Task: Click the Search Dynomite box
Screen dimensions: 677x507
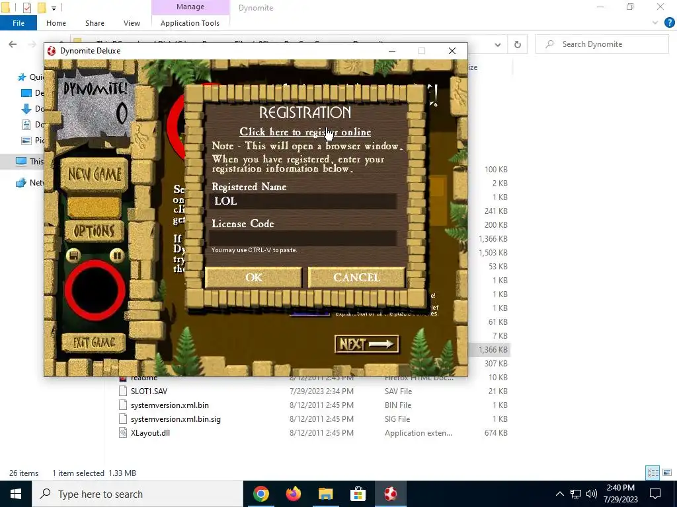Action: tap(602, 44)
